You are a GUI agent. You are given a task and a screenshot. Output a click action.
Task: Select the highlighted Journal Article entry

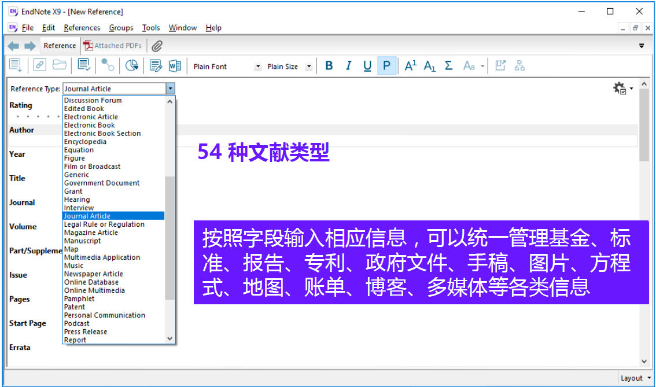(x=113, y=216)
